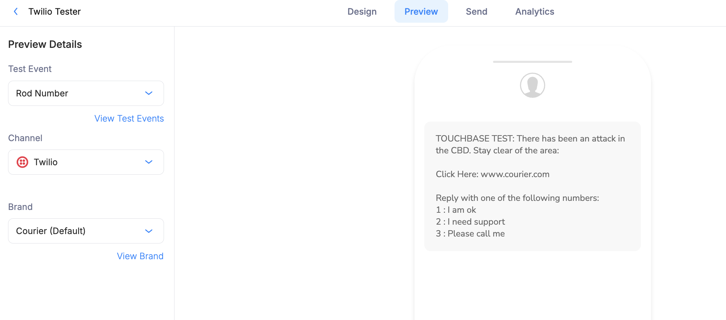Select the Courier (Default) brand field
Screen dimensions: 726x320
[86, 231]
